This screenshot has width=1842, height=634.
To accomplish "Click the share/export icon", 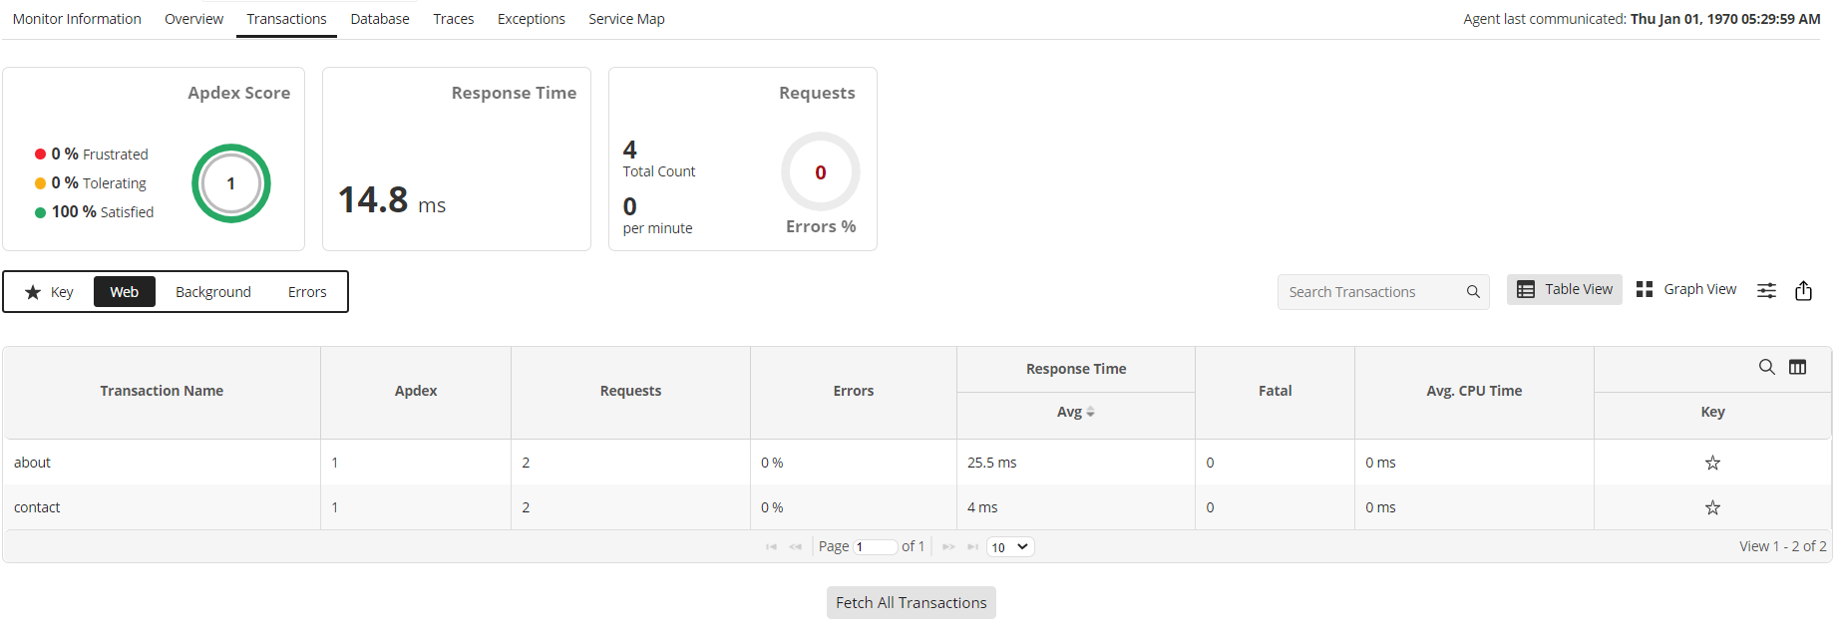I will click(1803, 290).
